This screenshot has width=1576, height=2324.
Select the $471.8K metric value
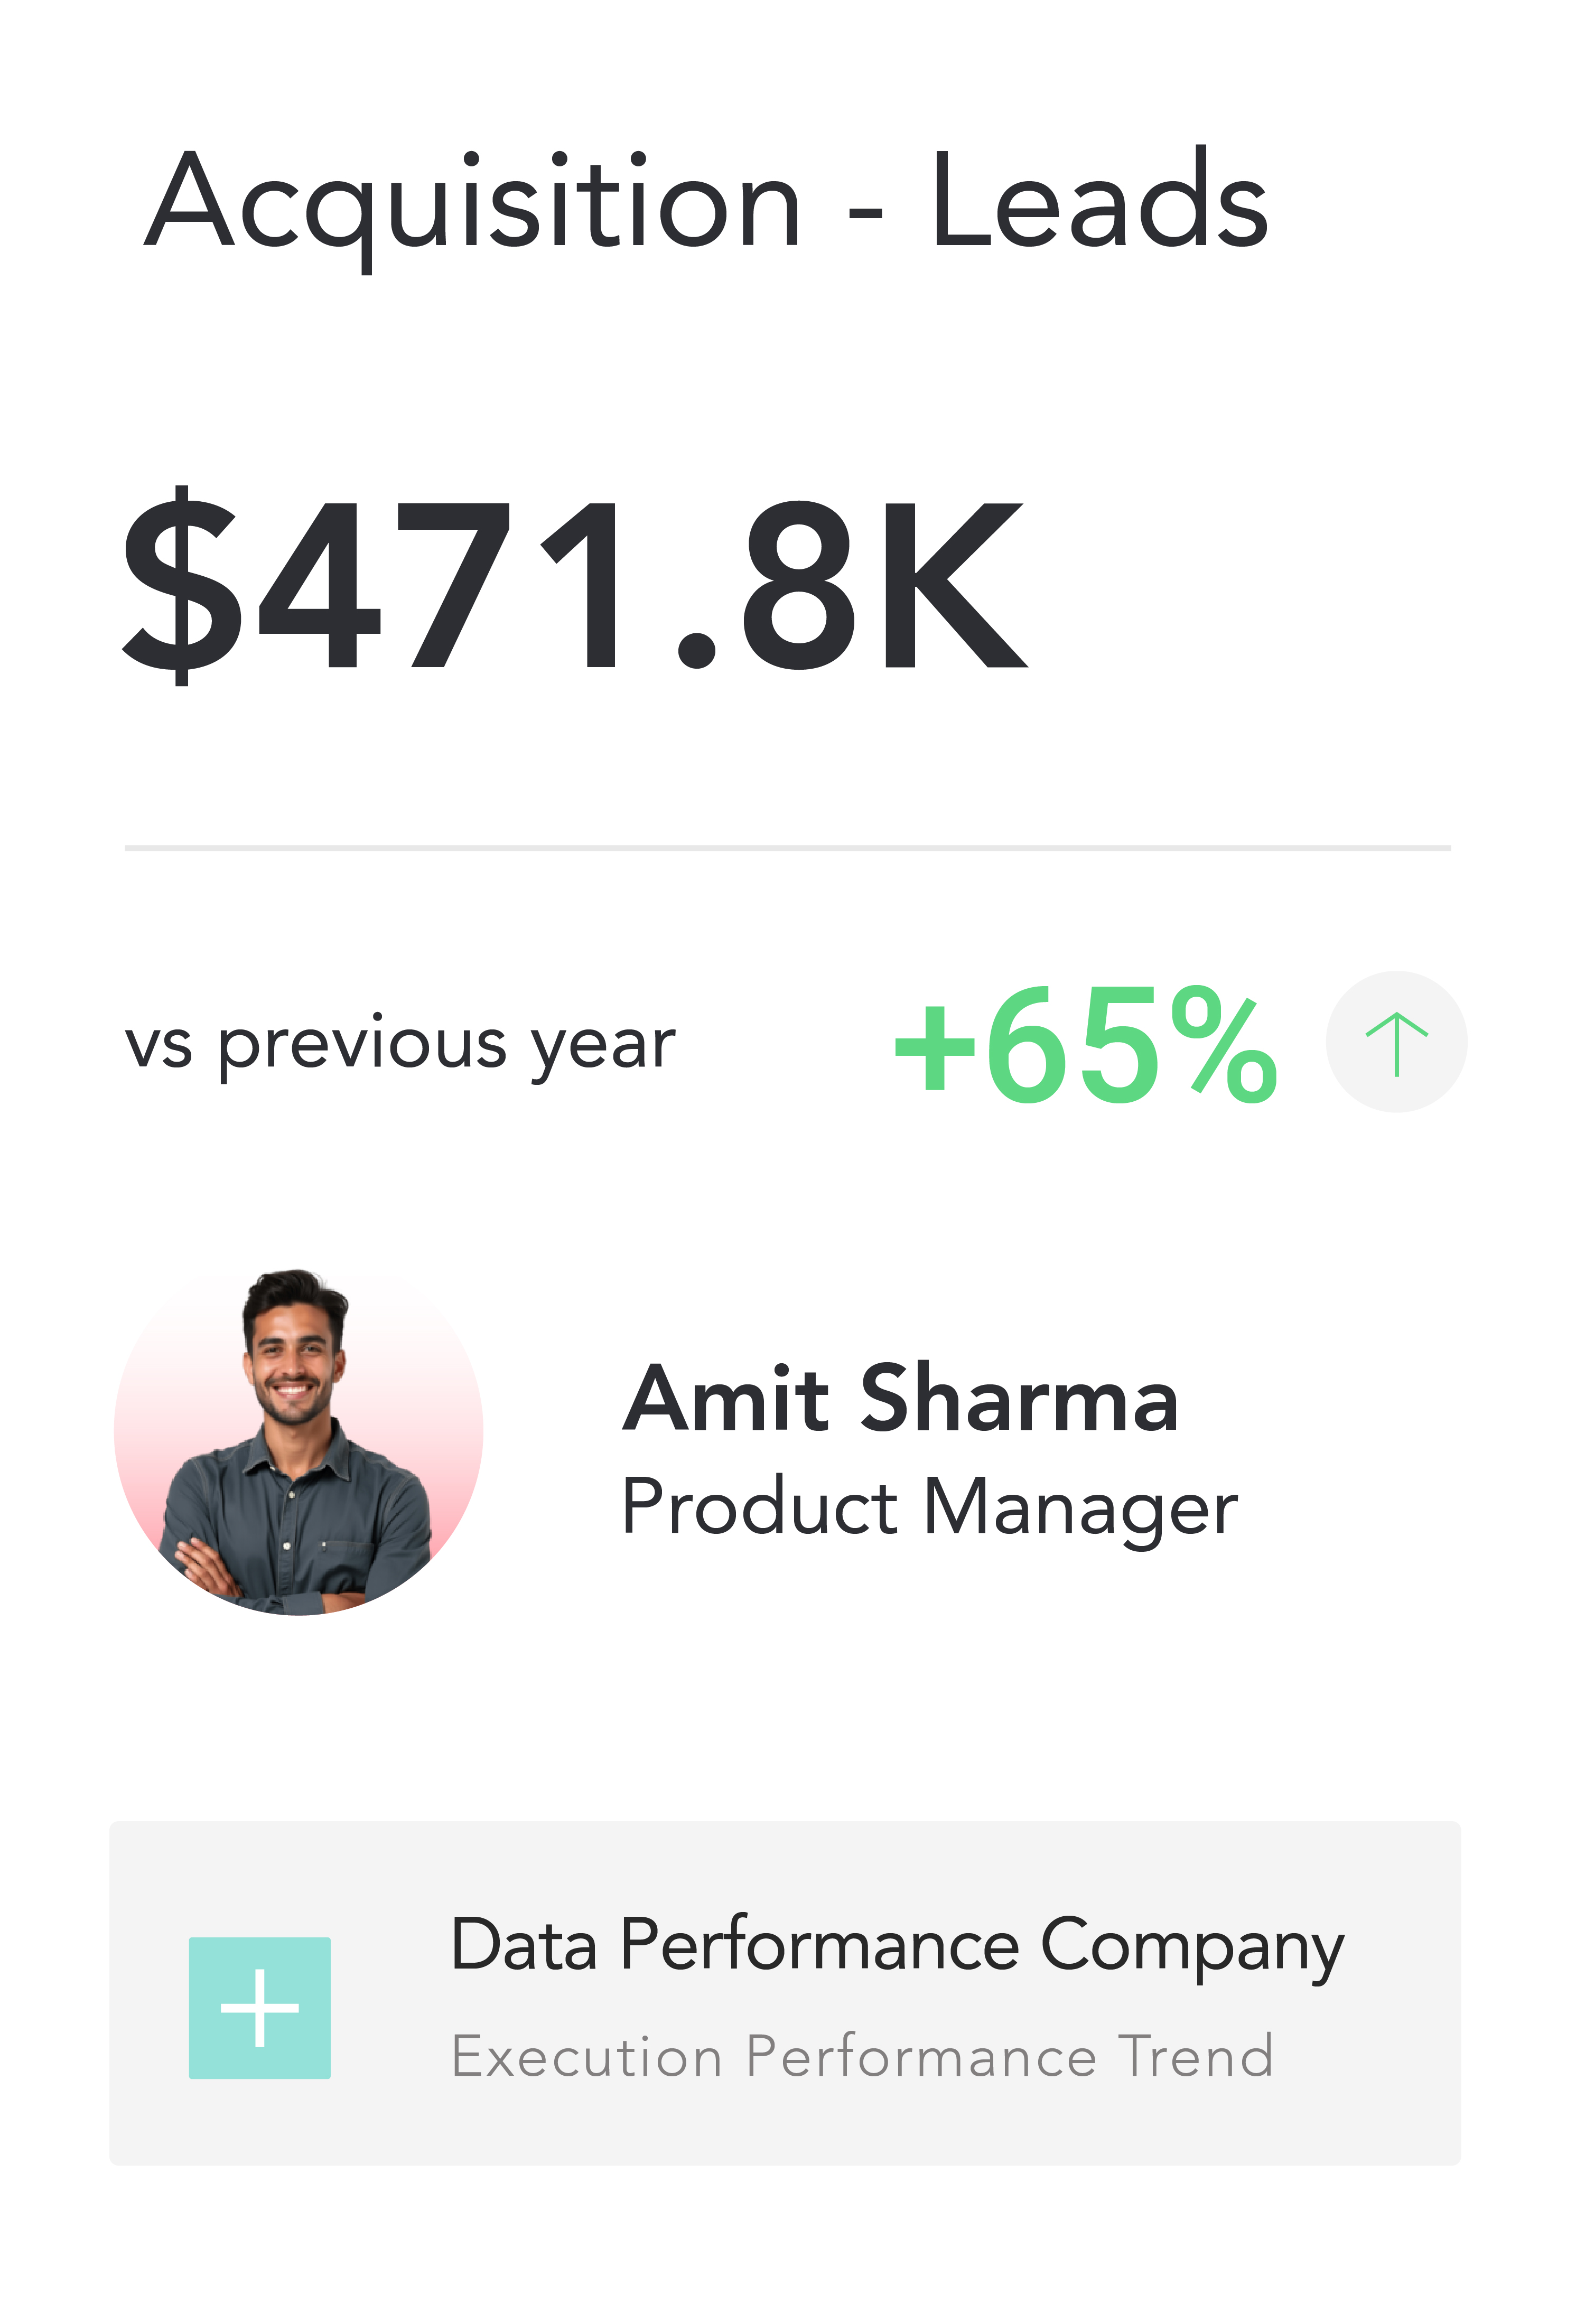574,586
